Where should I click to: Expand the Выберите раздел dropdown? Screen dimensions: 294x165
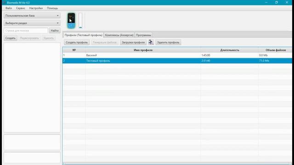point(32,23)
